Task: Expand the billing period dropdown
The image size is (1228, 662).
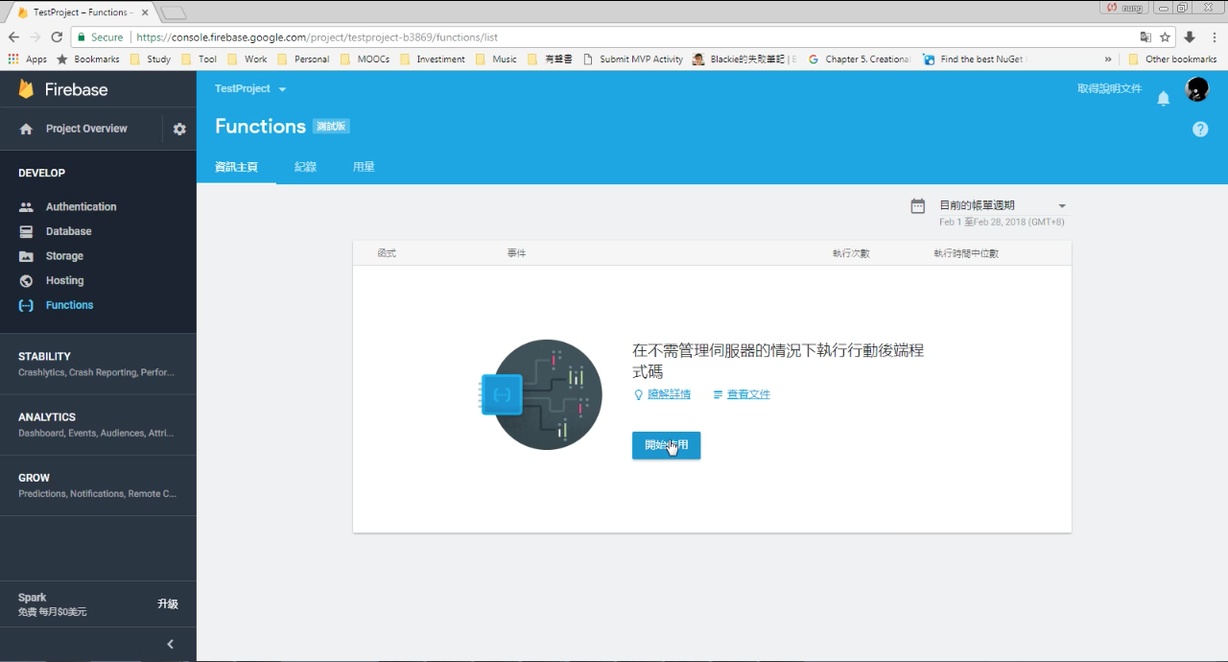Action: [1061, 205]
